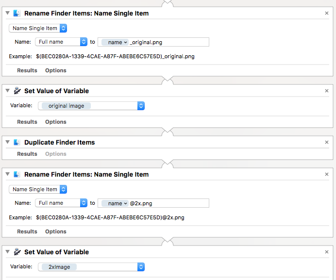336x280 pixels.
Task: Click the Finder icon of the @2x Rename Finder Items action
Action: point(17,174)
